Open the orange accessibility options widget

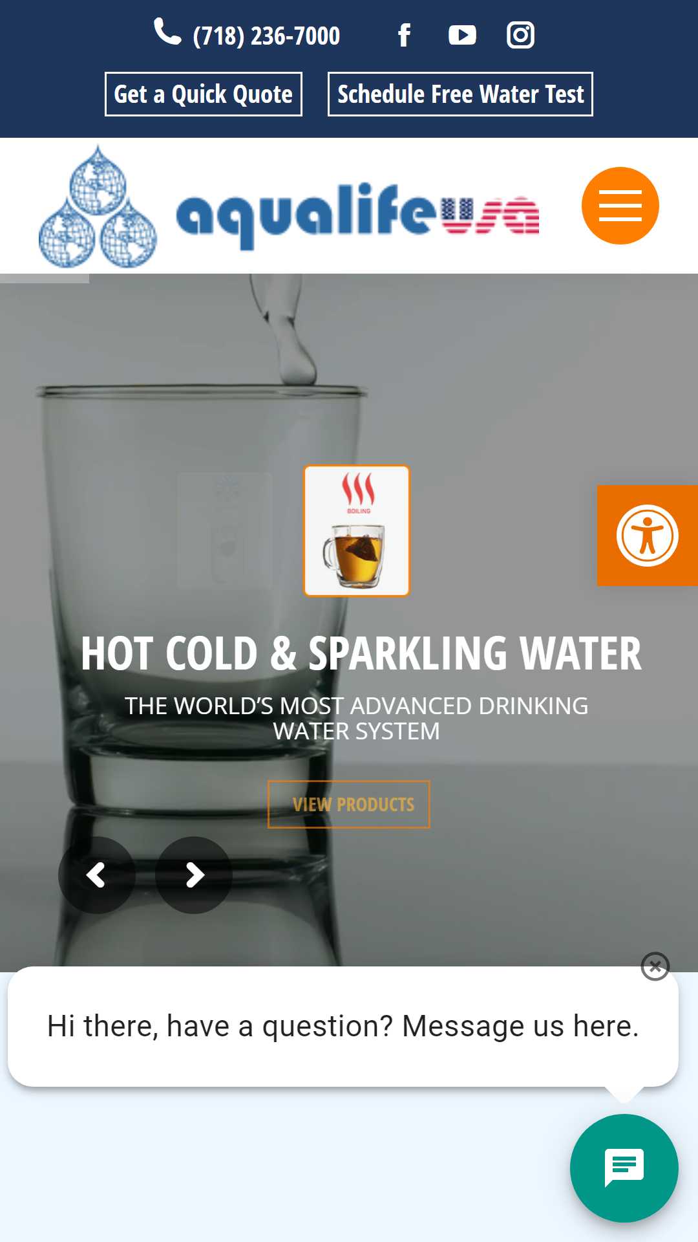(648, 536)
